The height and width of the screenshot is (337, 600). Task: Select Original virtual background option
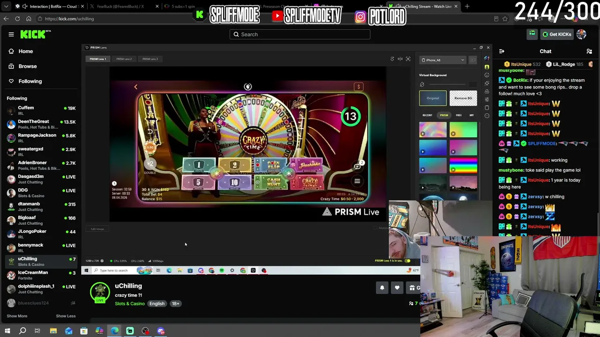[433, 98]
